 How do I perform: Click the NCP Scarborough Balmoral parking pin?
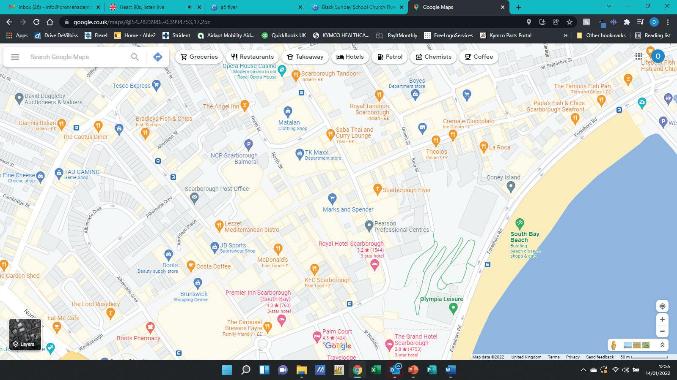(249, 145)
